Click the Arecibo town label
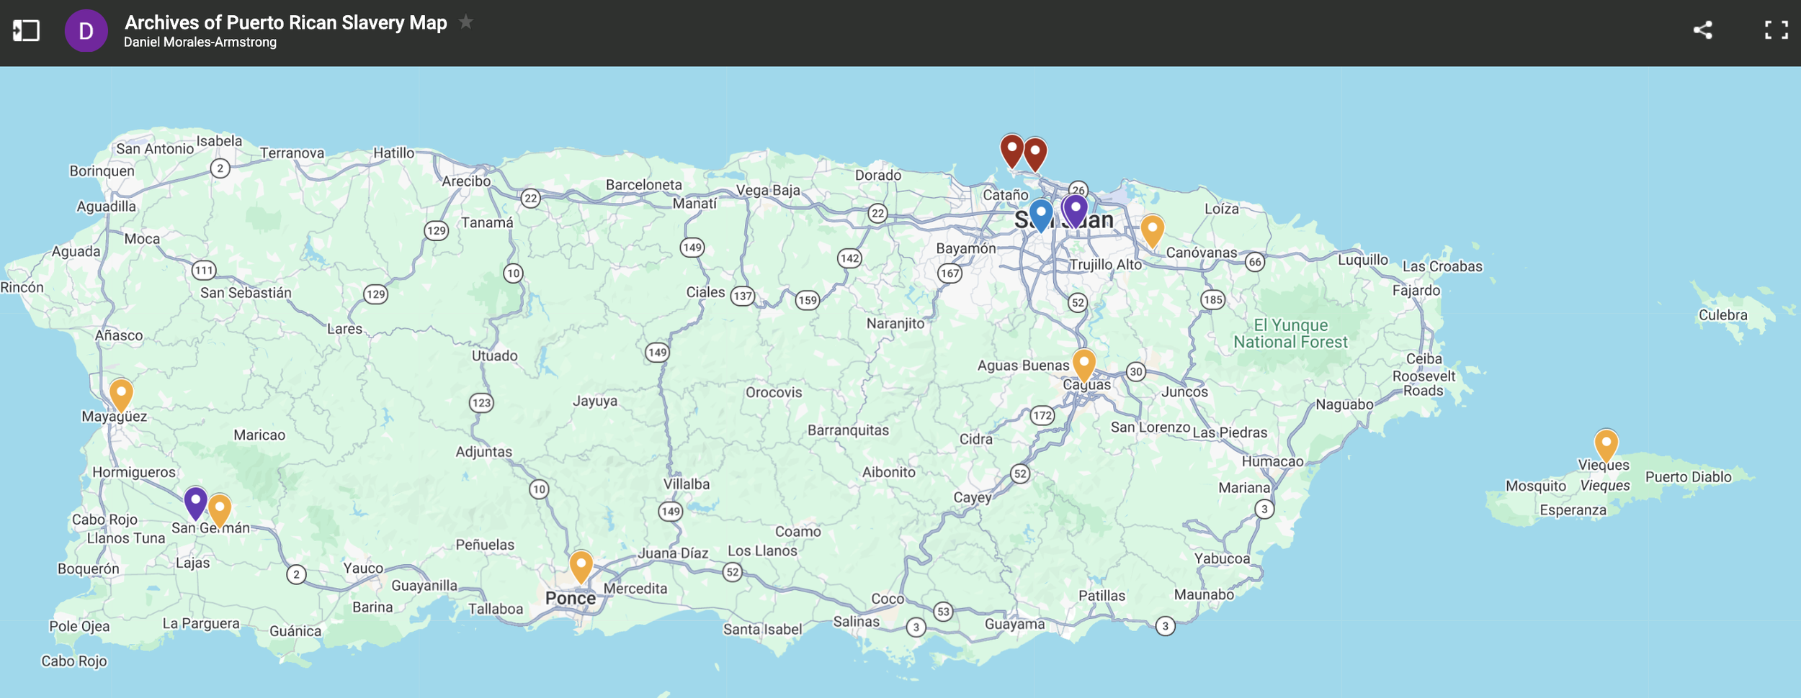Viewport: 1801px width, 698px height. 466,181
